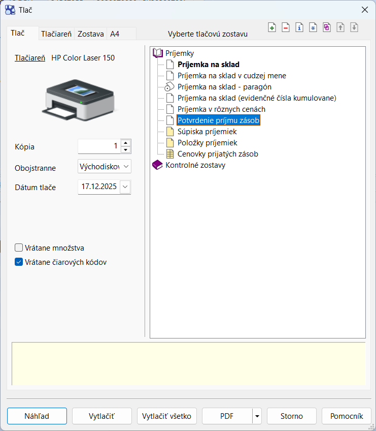This screenshot has width=376, height=431.
Task: Click the purple duplicate report icon
Action: (x=327, y=28)
